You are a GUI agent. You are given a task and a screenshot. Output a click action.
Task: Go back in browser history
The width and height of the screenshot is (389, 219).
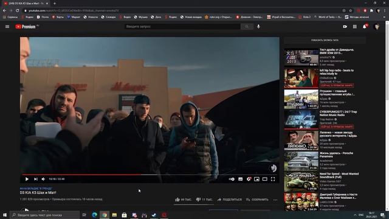[4, 11]
